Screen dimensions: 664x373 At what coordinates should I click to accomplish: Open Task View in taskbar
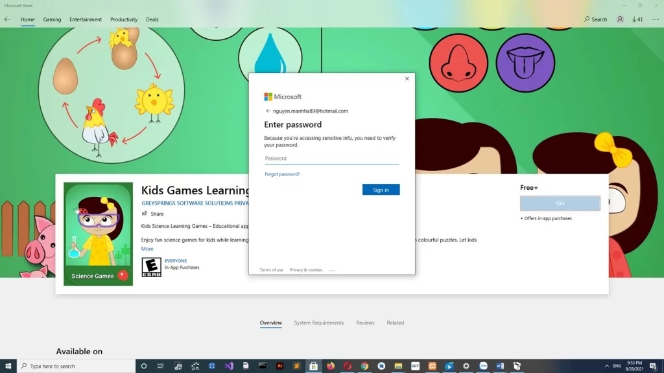(x=161, y=366)
